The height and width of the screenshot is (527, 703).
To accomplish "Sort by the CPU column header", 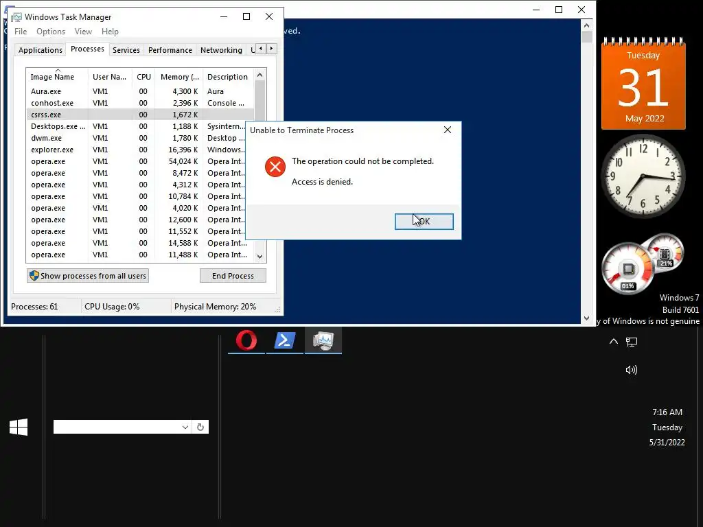I will point(143,77).
